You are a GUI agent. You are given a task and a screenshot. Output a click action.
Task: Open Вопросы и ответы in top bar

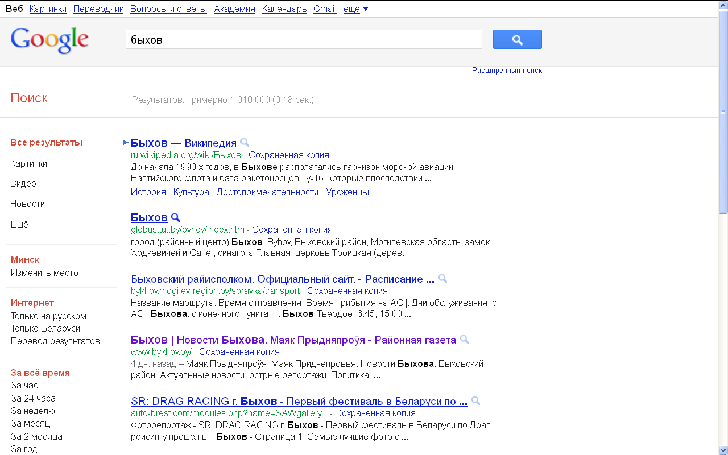[168, 9]
